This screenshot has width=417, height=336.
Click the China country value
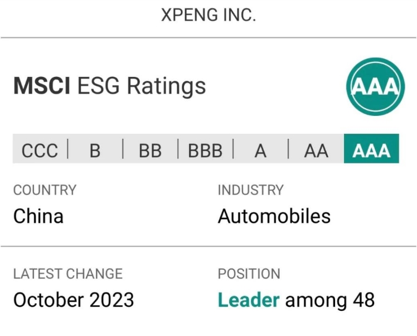(x=38, y=216)
